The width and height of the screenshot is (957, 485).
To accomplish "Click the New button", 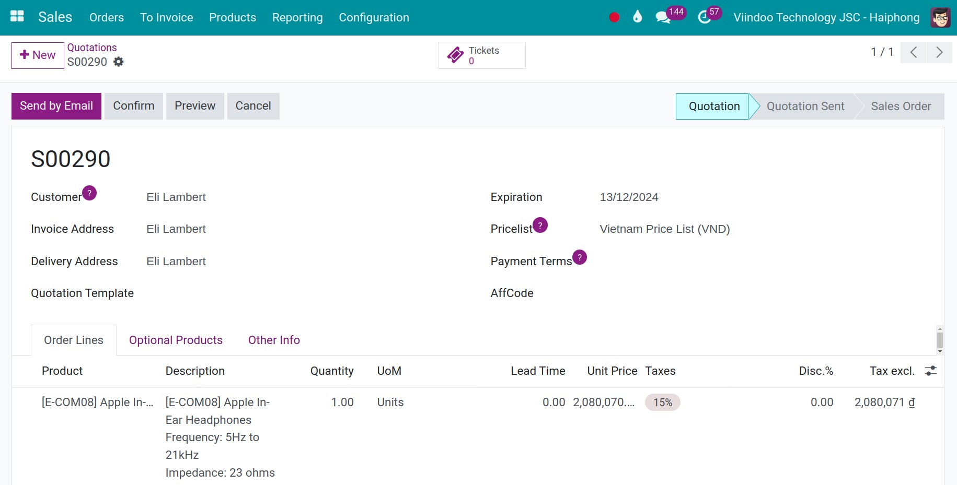I will (x=38, y=55).
